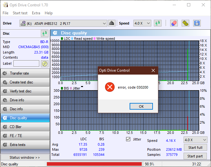
Task: Click the blue Read speed legend swatch
Action: point(72,39)
